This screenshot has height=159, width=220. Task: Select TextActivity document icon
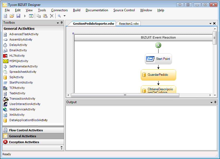(x=5, y=93)
